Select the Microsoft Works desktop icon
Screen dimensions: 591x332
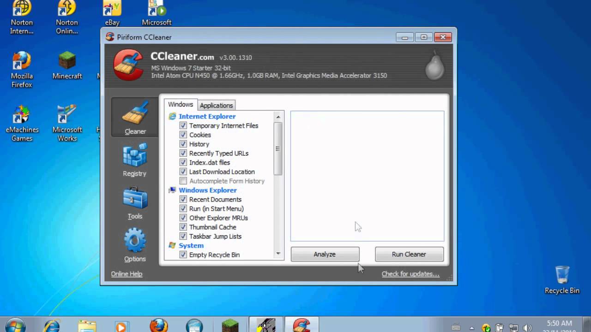67,123
